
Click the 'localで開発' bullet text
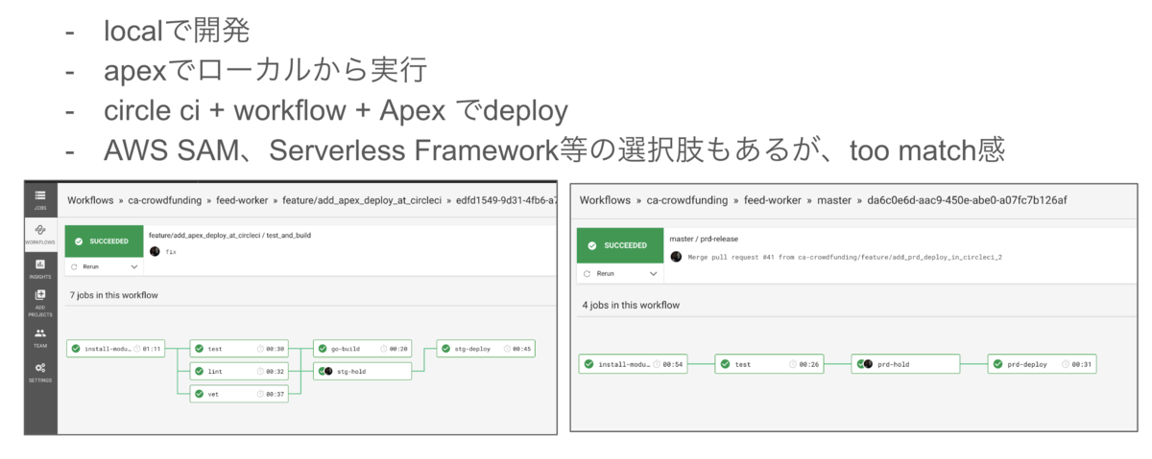tap(177, 31)
